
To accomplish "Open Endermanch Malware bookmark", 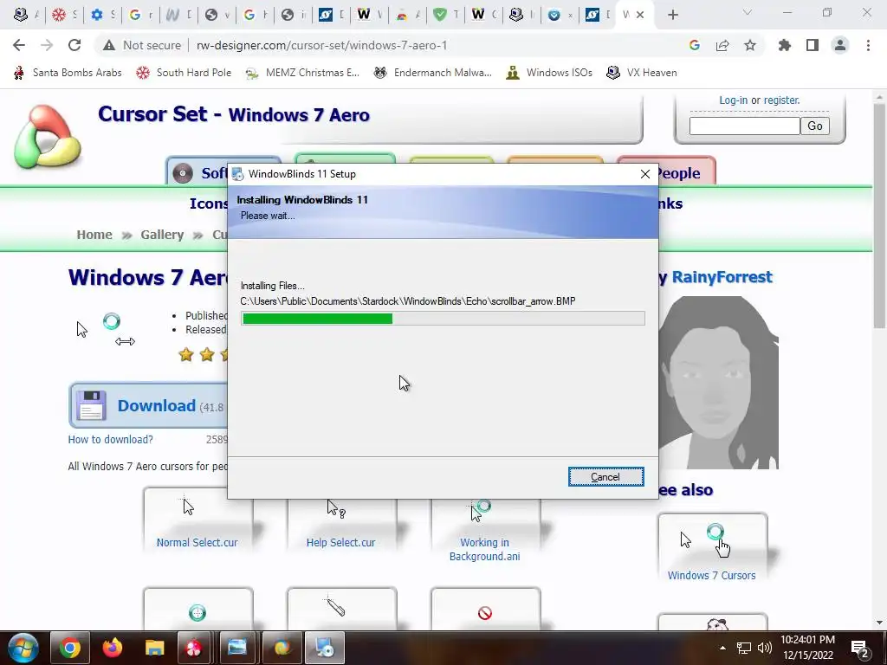I will click(433, 73).
